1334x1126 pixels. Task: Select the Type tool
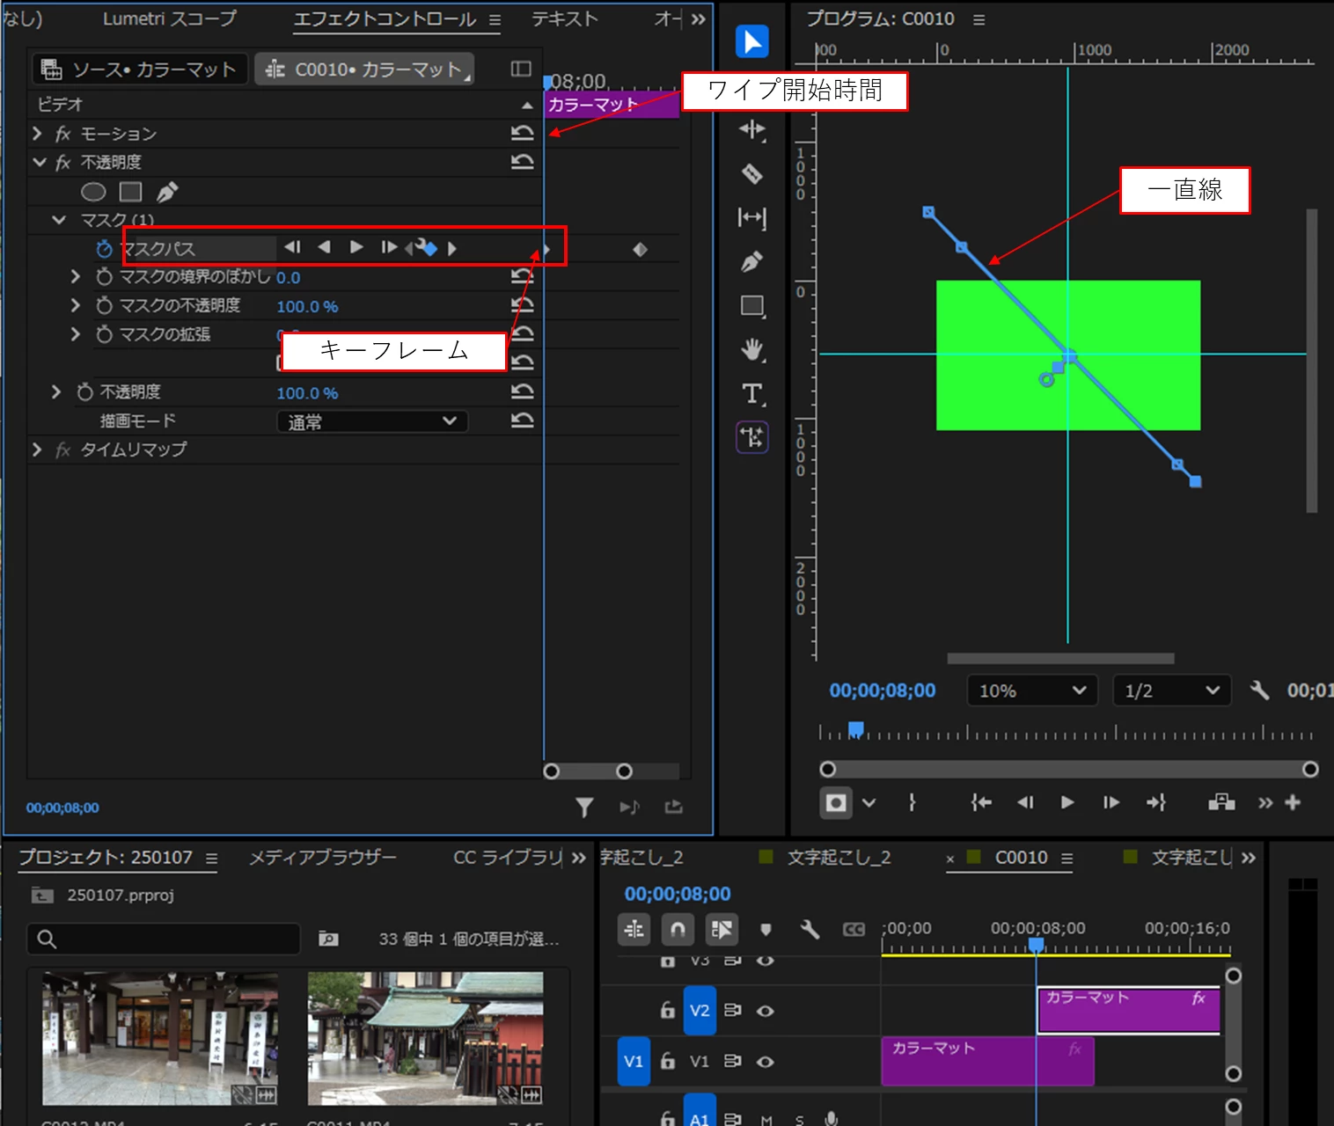point(752,393)
